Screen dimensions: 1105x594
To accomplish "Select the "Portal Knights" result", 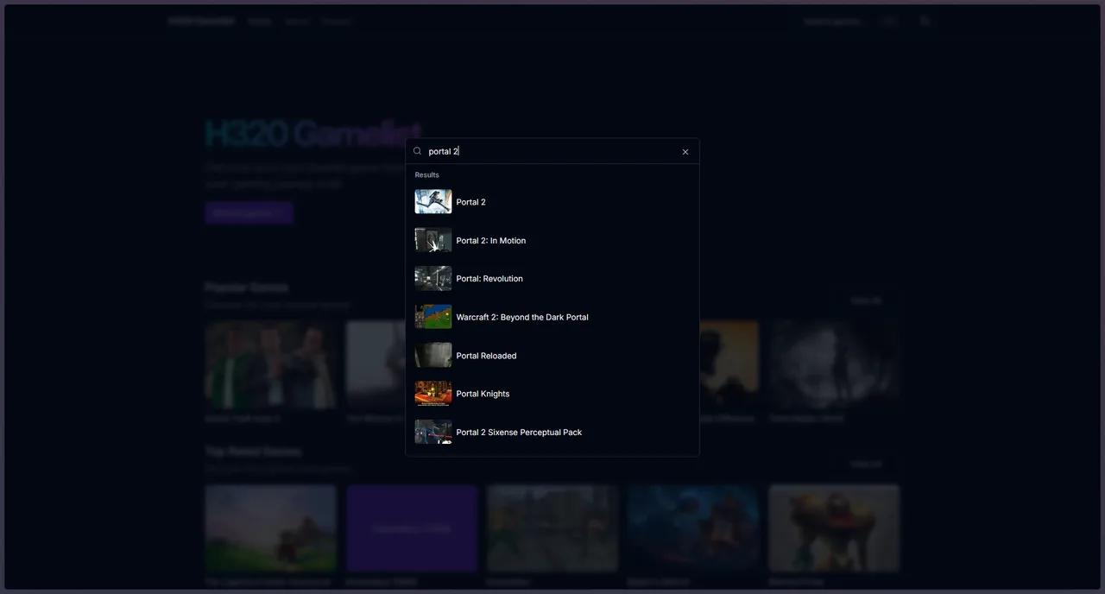I will coord(552,394).
